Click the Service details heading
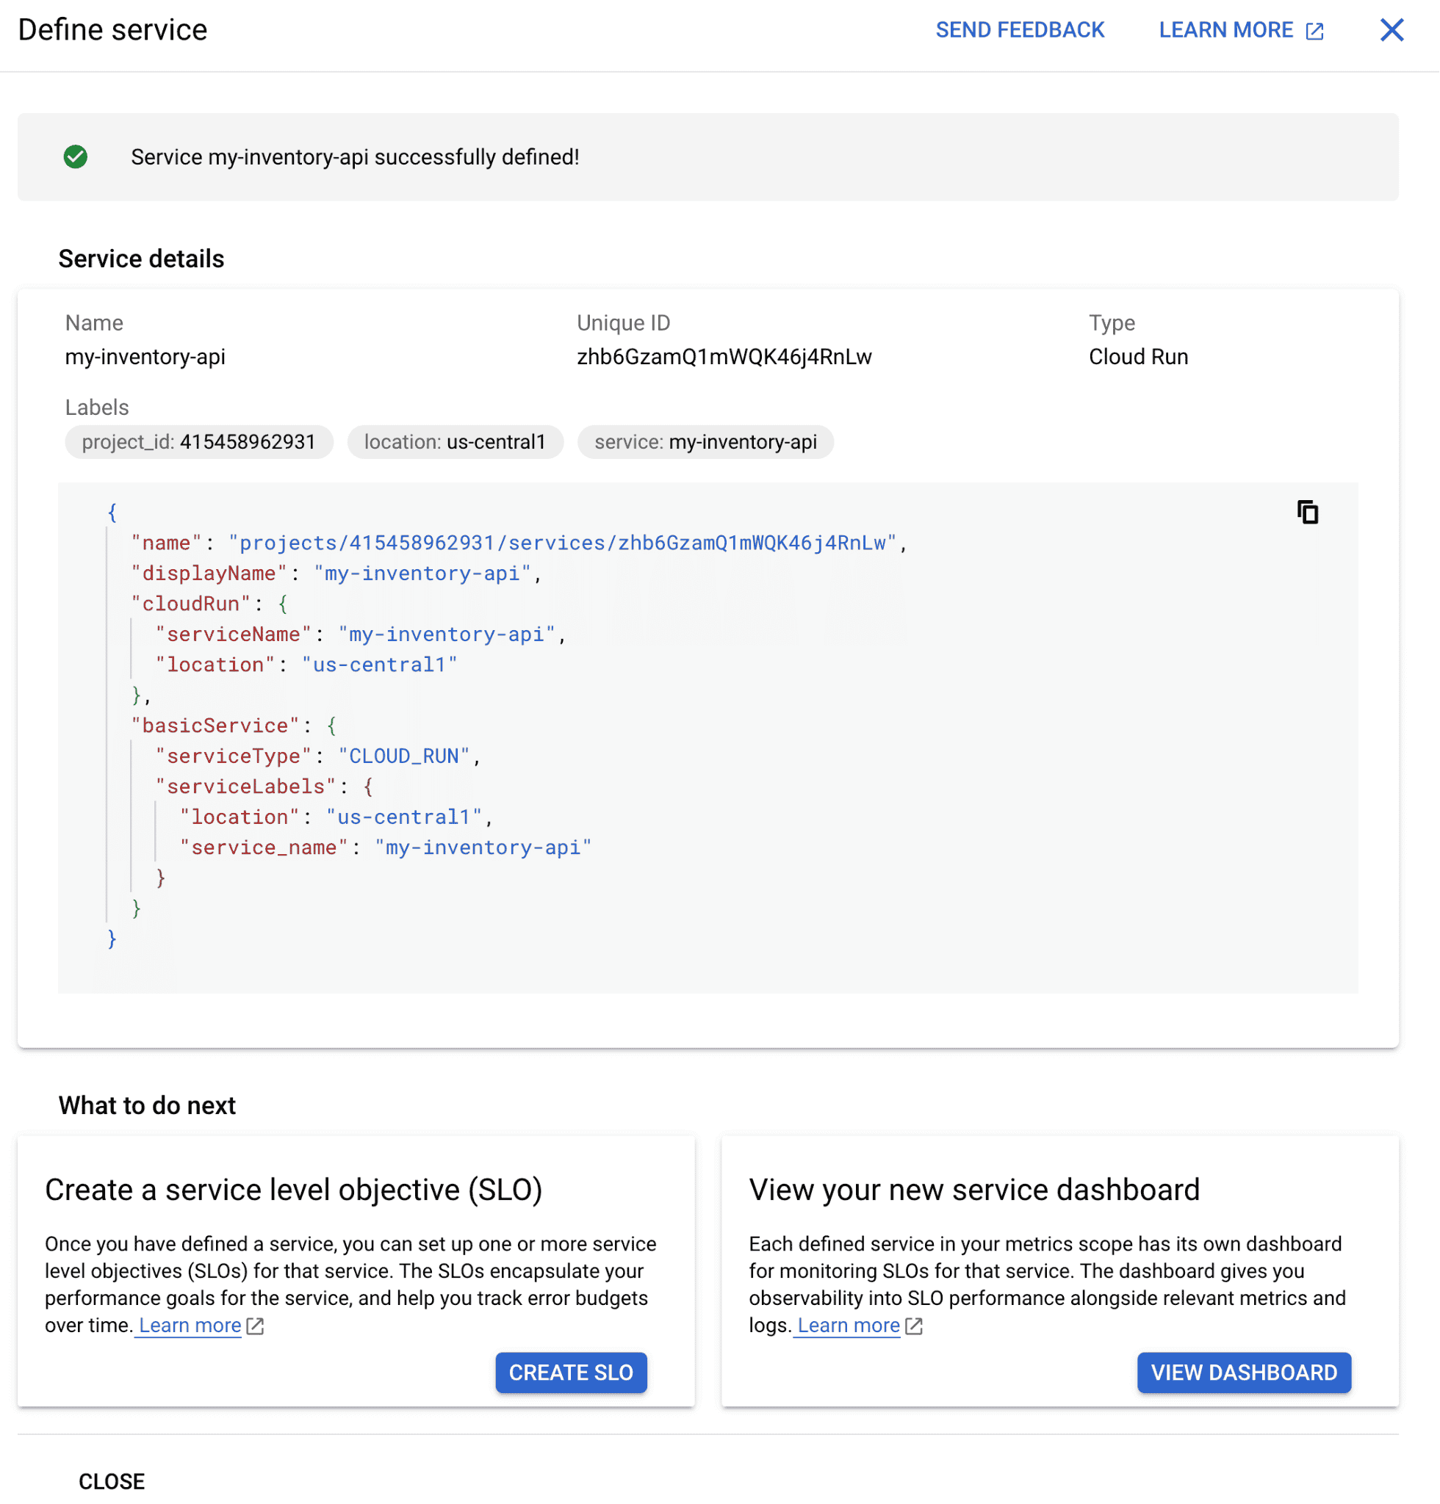Image resolution: width=1440 pixels, height=1504 pixels. click(x=140, y=258)
